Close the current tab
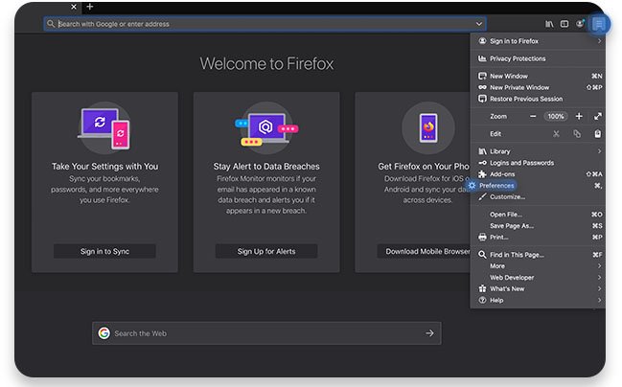Screen dimensions: 622x387 point(74,7)
